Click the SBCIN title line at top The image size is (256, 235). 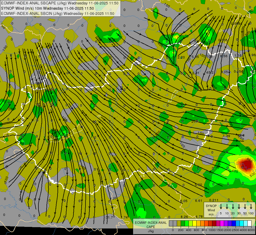pos(58,14)
